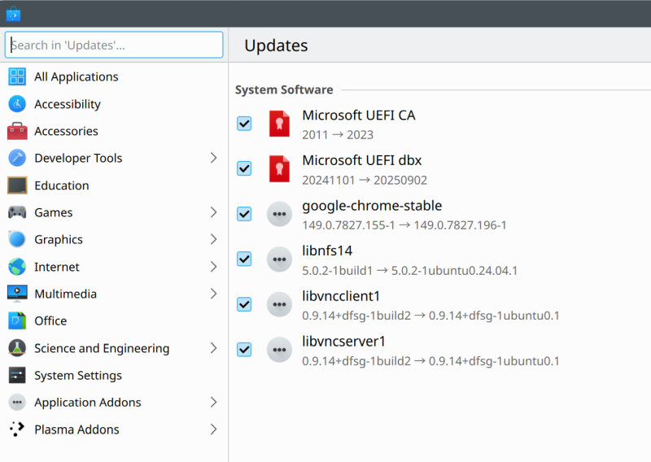Open System Settings sliders icon
The height and width of the screenshot is (462, 651).
(x=17, y=375)
